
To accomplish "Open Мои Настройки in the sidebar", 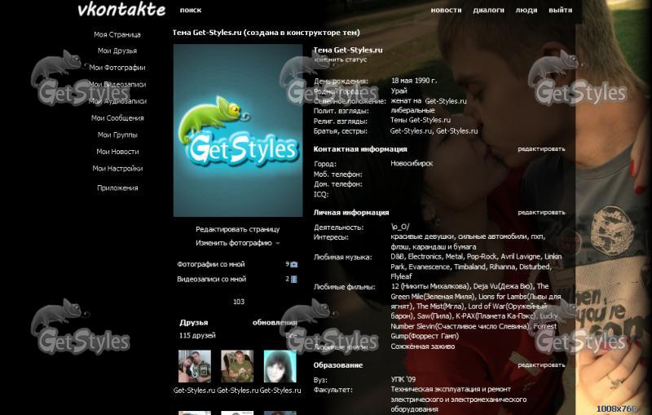I will point(117,169).
